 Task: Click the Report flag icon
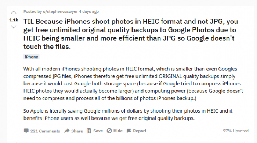[129, 131]
